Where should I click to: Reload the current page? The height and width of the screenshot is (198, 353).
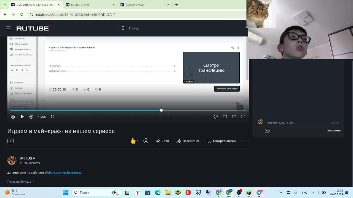(x=22, y=14)
